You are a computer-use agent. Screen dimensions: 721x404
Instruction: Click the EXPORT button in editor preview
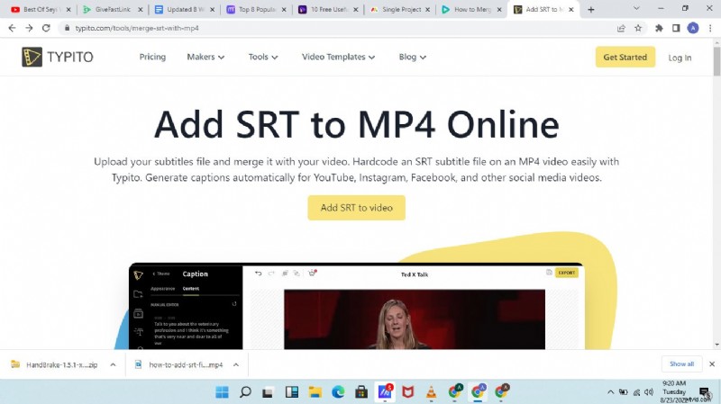pyautogui.click(x=567, y=273)
